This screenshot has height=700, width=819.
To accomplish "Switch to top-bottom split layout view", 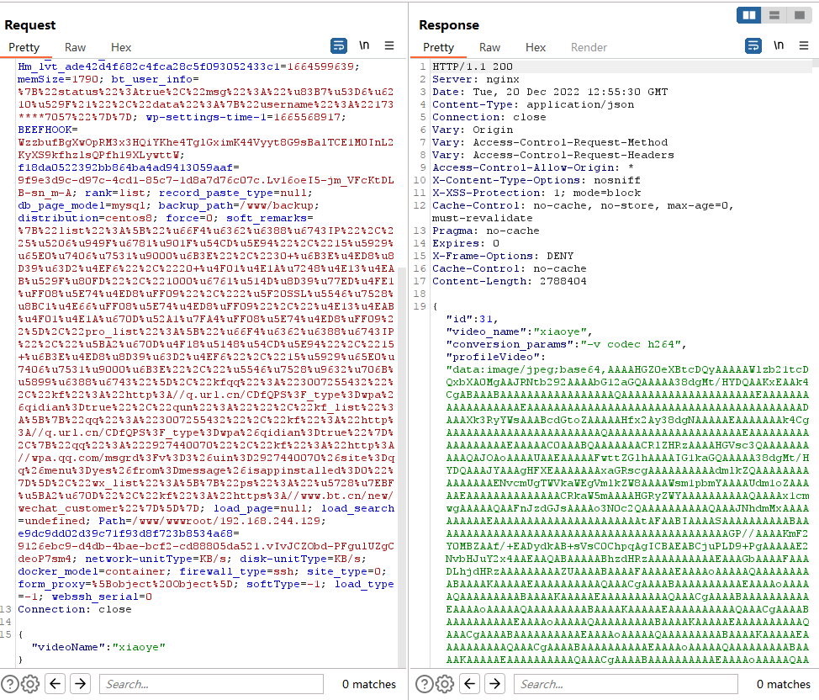I will click(774, 15).
